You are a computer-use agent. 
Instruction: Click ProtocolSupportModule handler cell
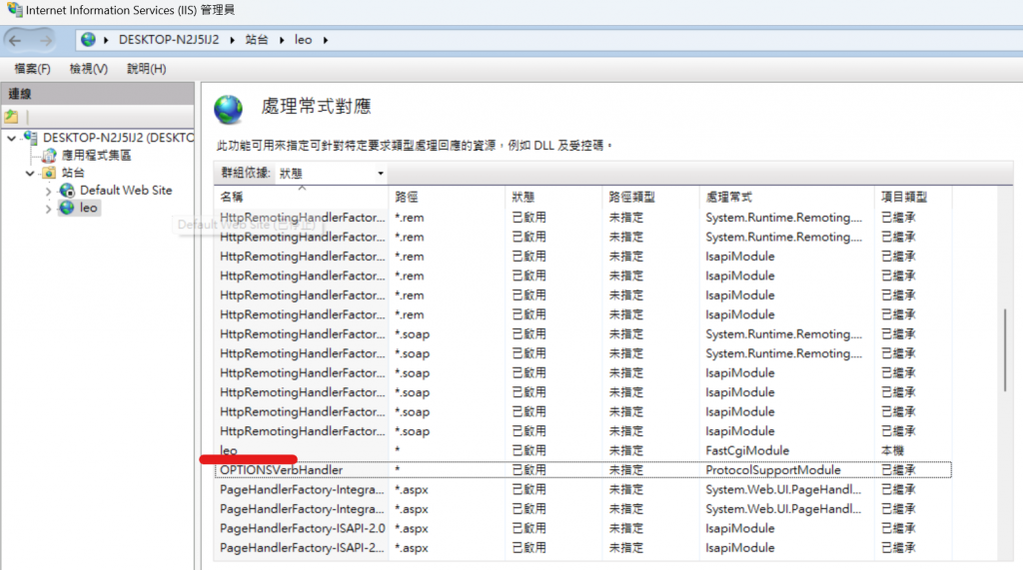click(x=773, y=470)
